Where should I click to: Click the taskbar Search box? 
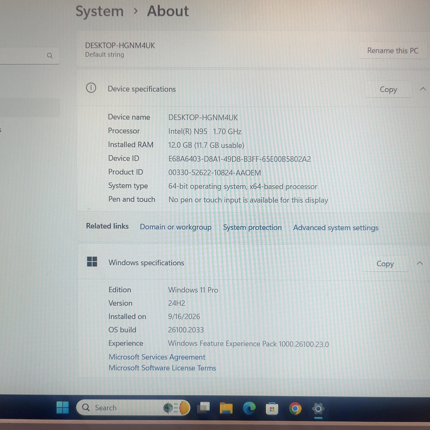133,407
